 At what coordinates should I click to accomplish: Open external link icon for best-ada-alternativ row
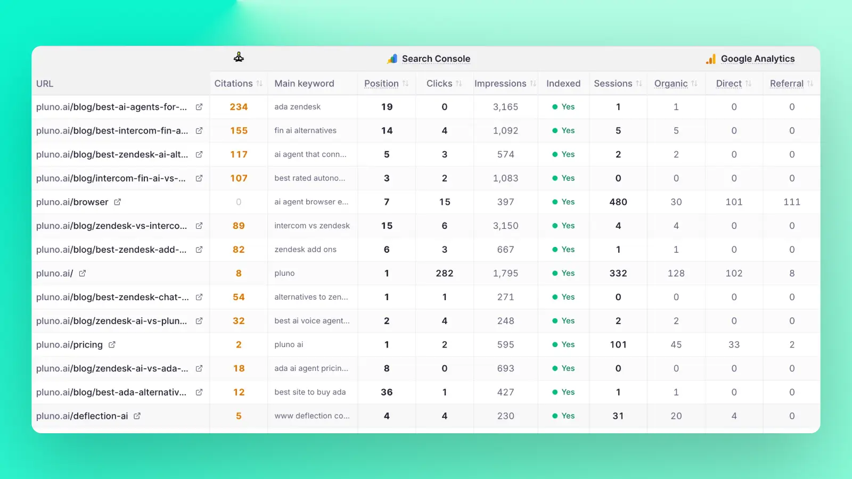pyautogui.click(x=199, y=392)
